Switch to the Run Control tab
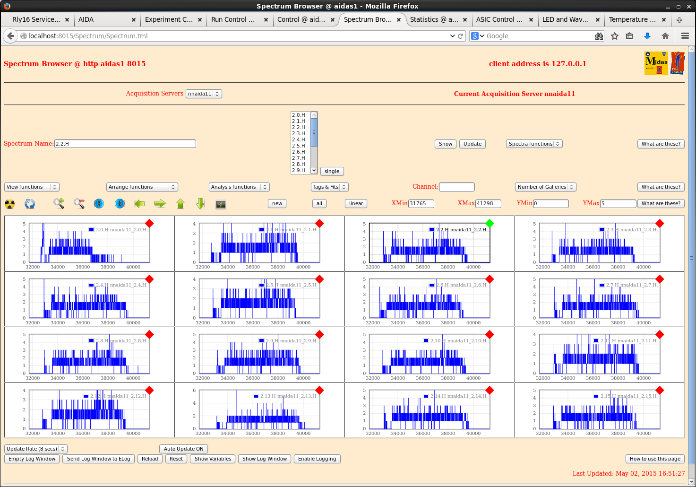 (233, 19)
